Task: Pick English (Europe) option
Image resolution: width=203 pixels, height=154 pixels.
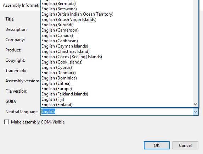Action: (x=117, y=89)
